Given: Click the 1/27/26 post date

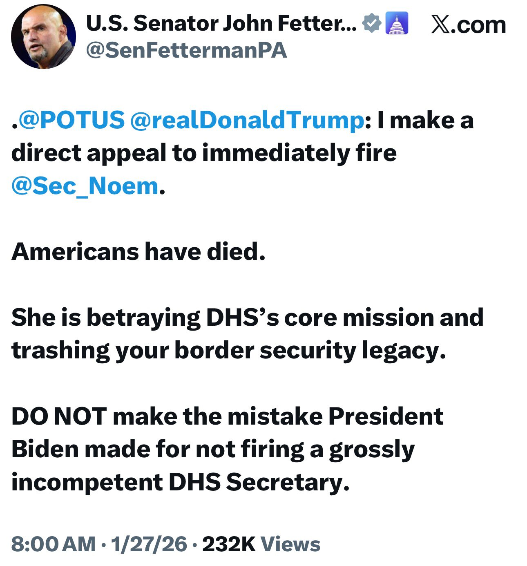Looking at the screenshot, I should click(149, 544).
